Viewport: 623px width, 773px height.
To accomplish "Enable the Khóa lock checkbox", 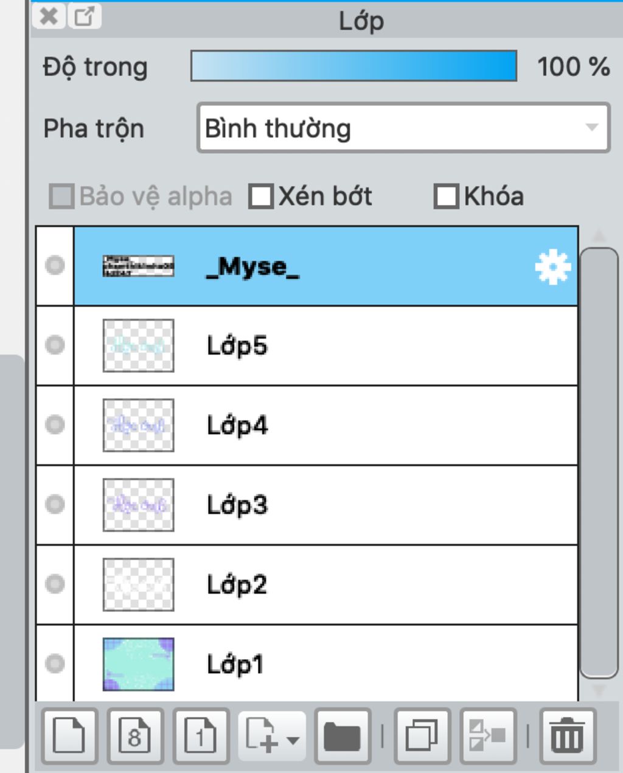I will (x=446, y=196).
